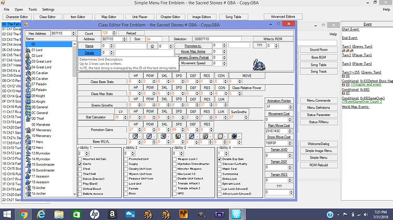Click the Animation Pointer stepper arrows
Screen dimensions: 393x220
[290, 107]
